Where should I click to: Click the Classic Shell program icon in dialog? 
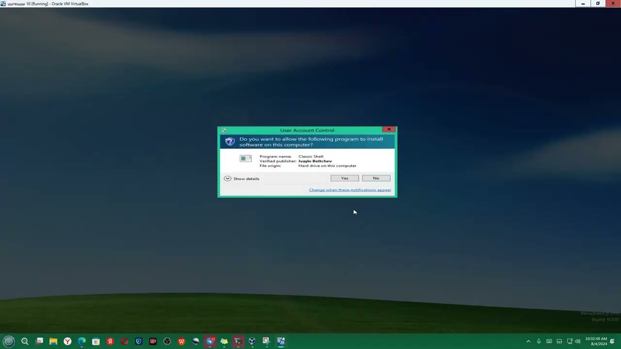click(x=245, y=159)
